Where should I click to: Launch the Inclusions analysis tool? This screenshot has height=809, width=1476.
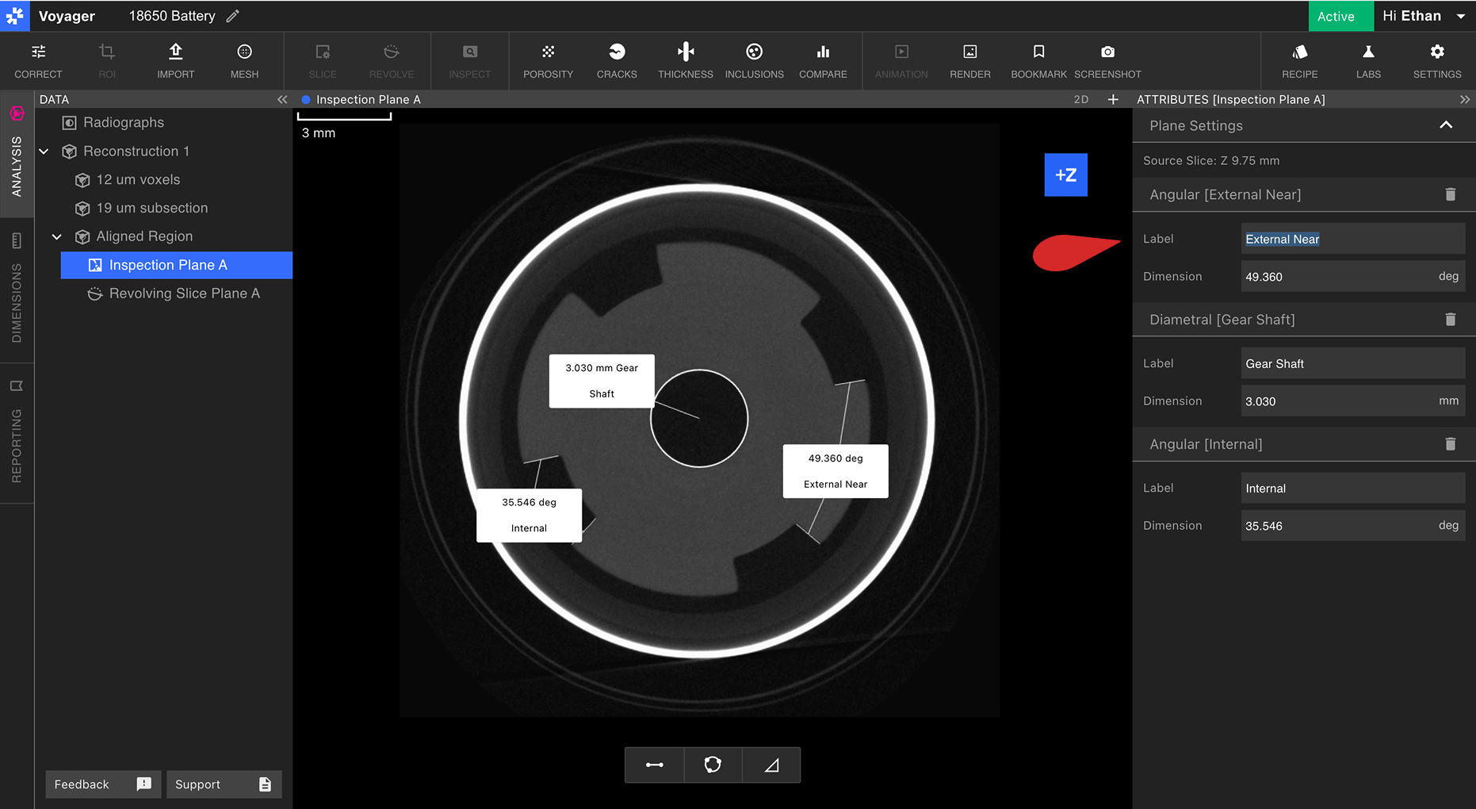pyautogui.click(x=754, y=61)
